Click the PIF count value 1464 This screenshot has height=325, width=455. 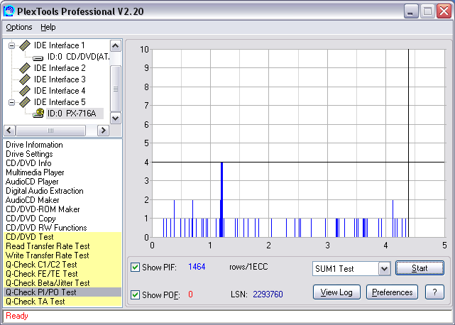[197, 267]
